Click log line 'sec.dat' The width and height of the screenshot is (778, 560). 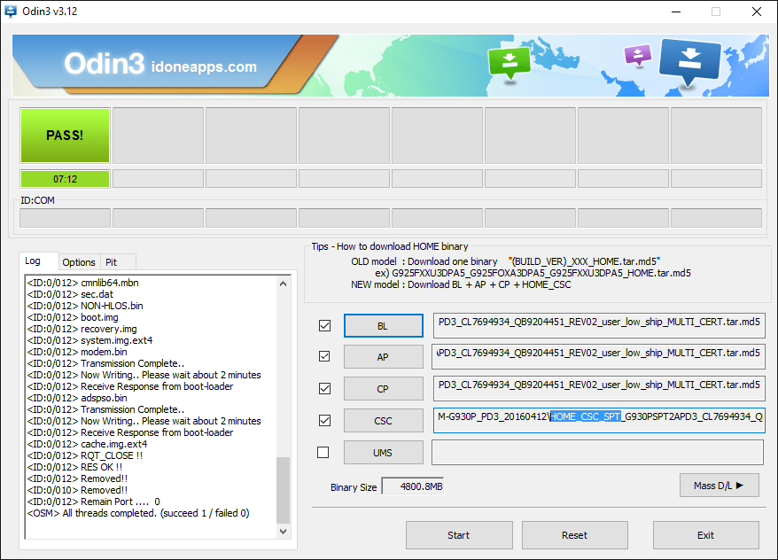tap(71, 294)
